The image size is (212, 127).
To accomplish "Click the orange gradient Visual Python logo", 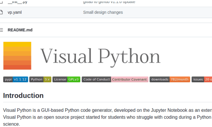I will 17,56.
